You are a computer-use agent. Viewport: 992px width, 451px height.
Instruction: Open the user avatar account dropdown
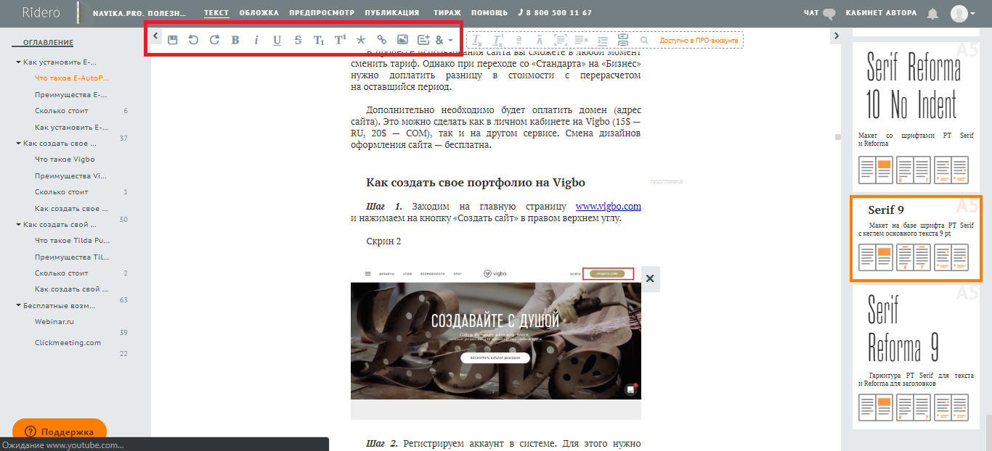[963, 13]
